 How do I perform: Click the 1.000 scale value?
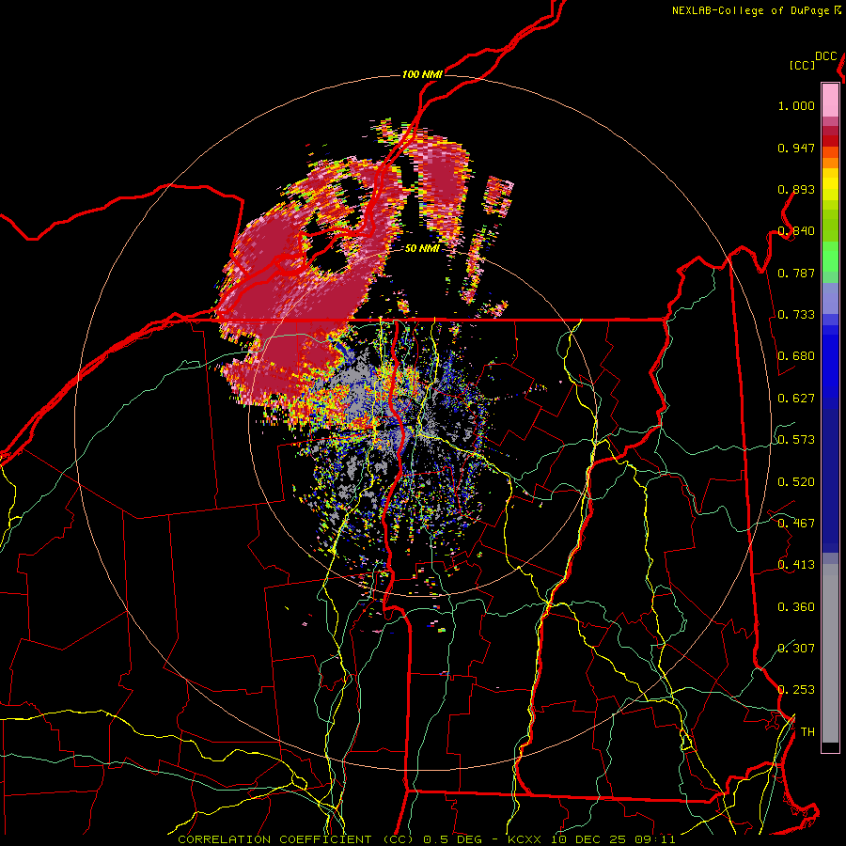[796, 105]
